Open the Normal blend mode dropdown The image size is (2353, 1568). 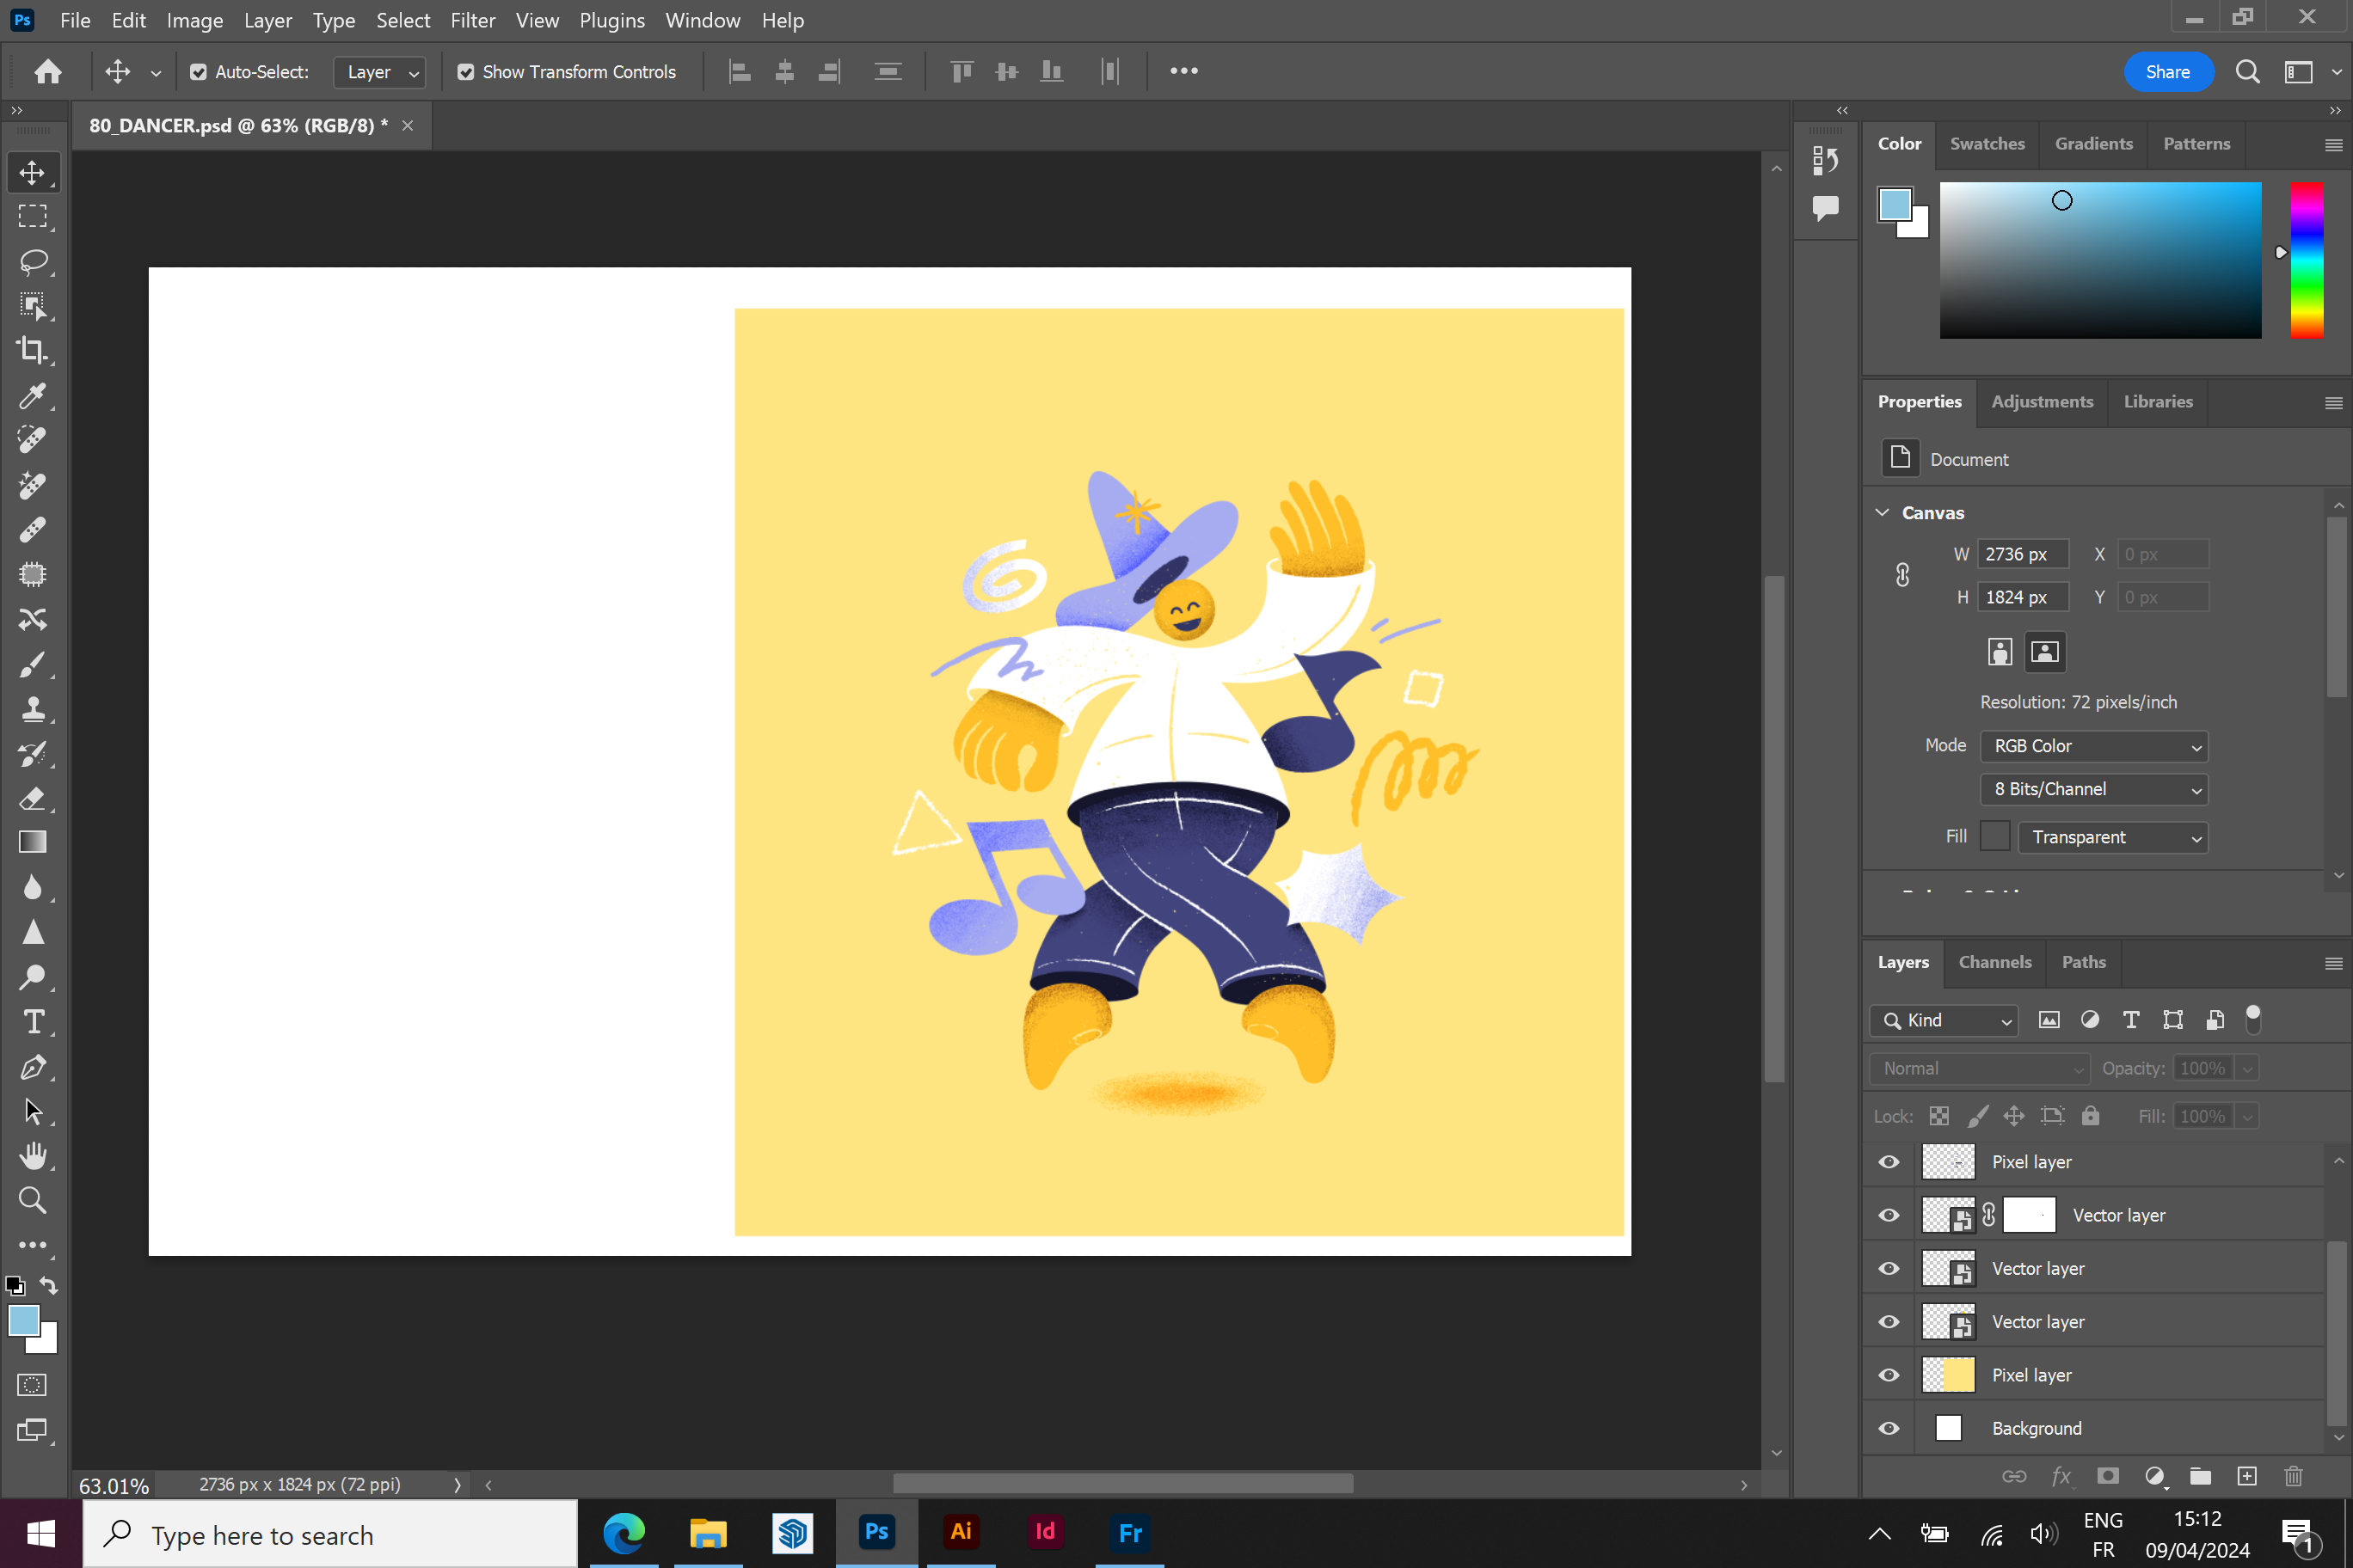(x=1979, y=1068)
